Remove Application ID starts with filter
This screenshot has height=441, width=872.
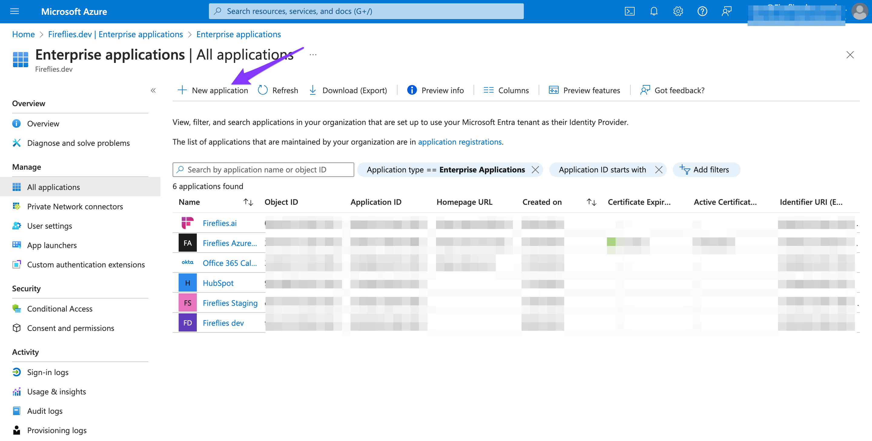tap(659, 170)
